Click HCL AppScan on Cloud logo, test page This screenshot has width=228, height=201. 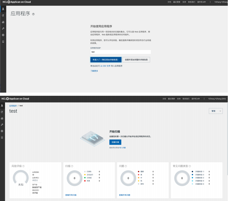tap(15, 99)
